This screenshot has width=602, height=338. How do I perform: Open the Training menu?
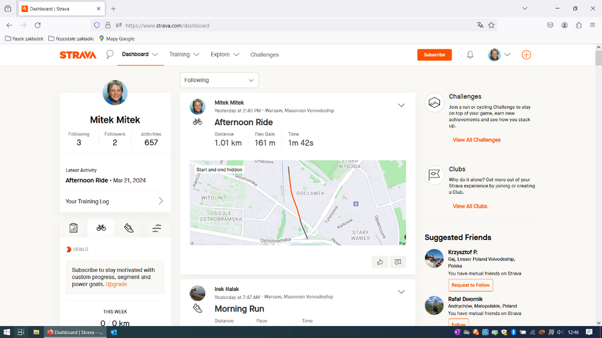click(184, 55)
